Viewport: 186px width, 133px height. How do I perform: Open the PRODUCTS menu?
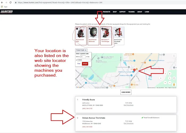pos(107,12)
